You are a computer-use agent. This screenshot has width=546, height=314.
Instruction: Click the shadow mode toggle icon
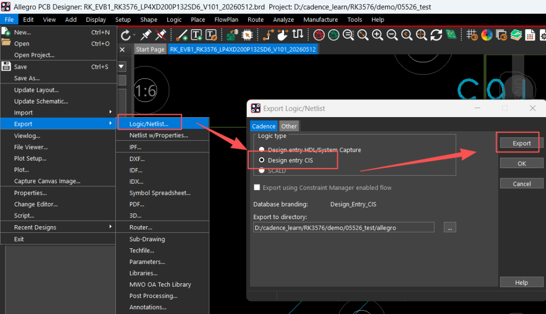tap(502, 35)
